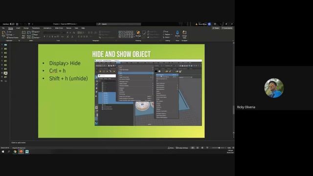Open Display Settings in status bar

182,148
